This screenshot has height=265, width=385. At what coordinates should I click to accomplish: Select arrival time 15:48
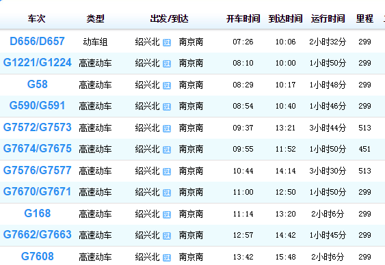[285, 257]
